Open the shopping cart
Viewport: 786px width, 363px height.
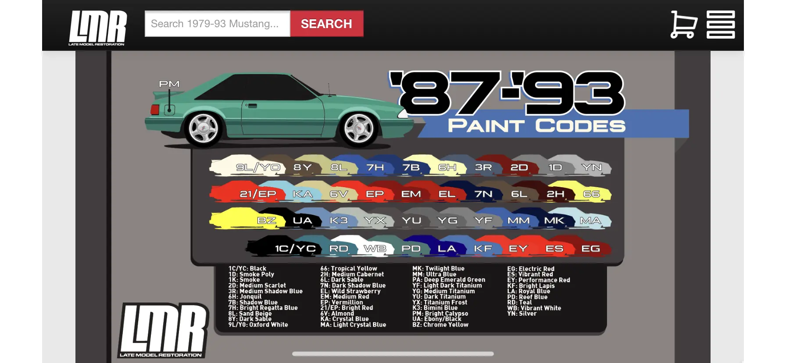click(683, 25)
